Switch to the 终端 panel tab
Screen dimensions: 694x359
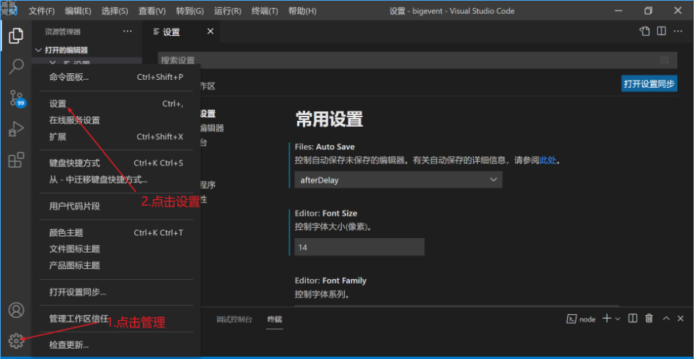point(275,319)
